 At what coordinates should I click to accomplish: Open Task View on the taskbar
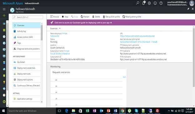point(59,111)
